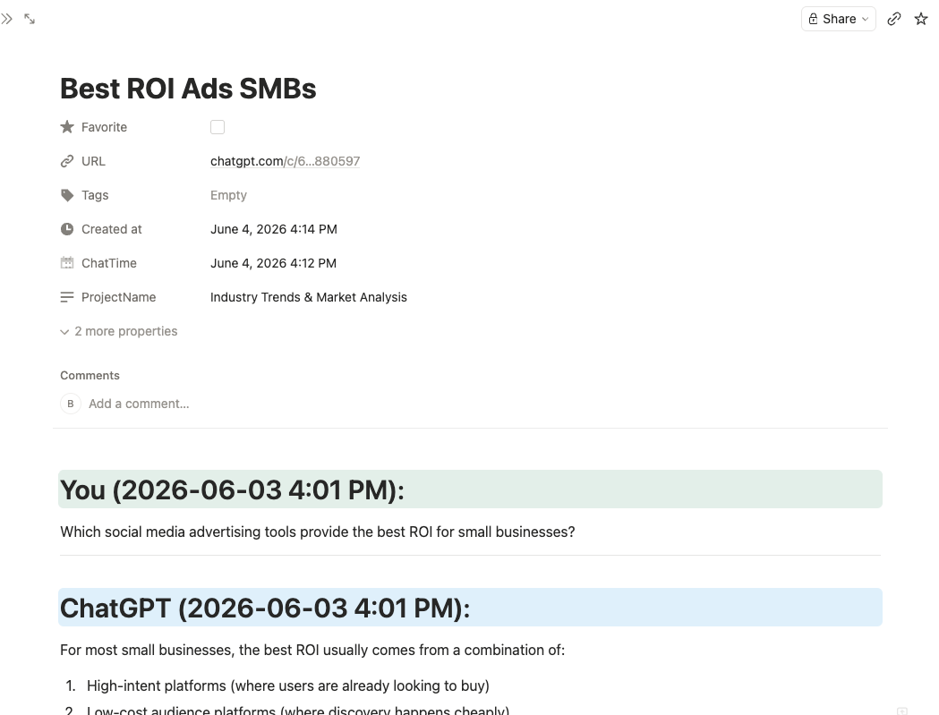Click the URL link property icon
The image size is (939, 715).
coord(67,161)
